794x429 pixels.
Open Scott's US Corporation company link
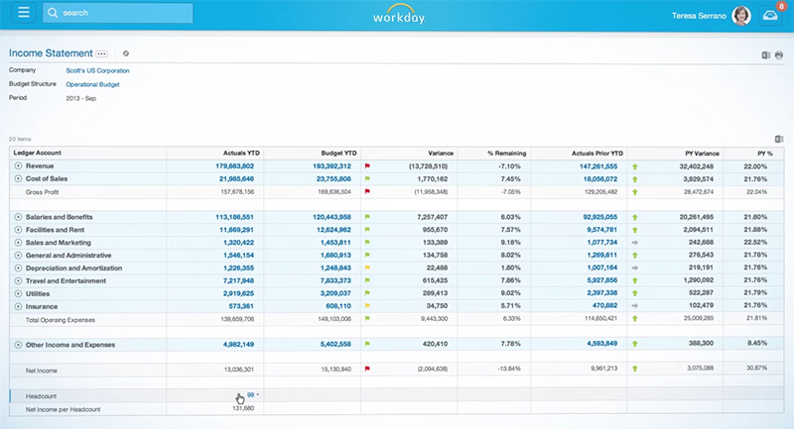97,71
